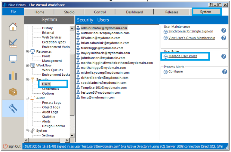Click the Sign Out button text

14,146
